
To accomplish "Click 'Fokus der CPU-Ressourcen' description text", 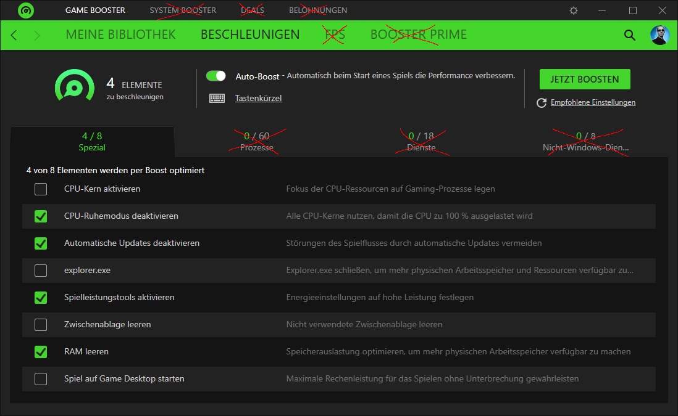I will tap(390, 189).
